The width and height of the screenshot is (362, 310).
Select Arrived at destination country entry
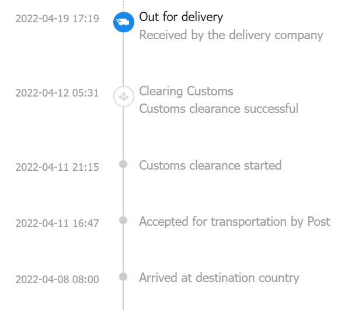point(219,277)
